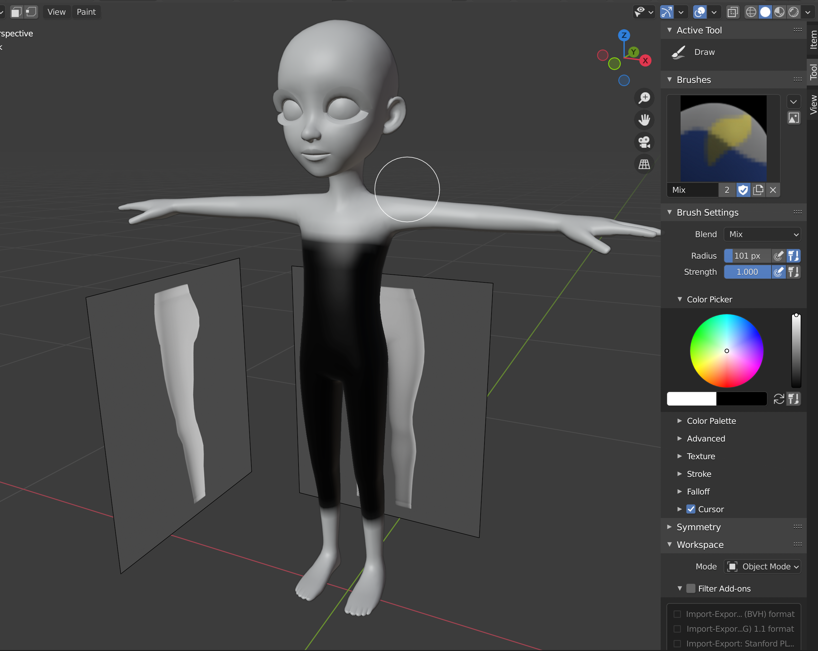
Task: Open the Object Mode dropdown
Action: [762, 567]
